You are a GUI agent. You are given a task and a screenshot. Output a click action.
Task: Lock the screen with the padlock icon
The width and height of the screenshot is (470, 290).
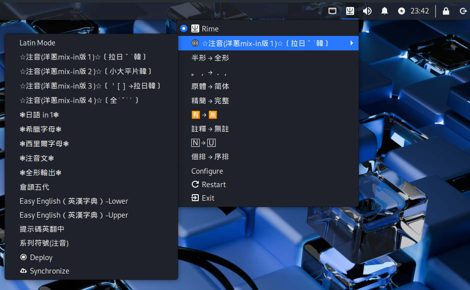(446, 10)
